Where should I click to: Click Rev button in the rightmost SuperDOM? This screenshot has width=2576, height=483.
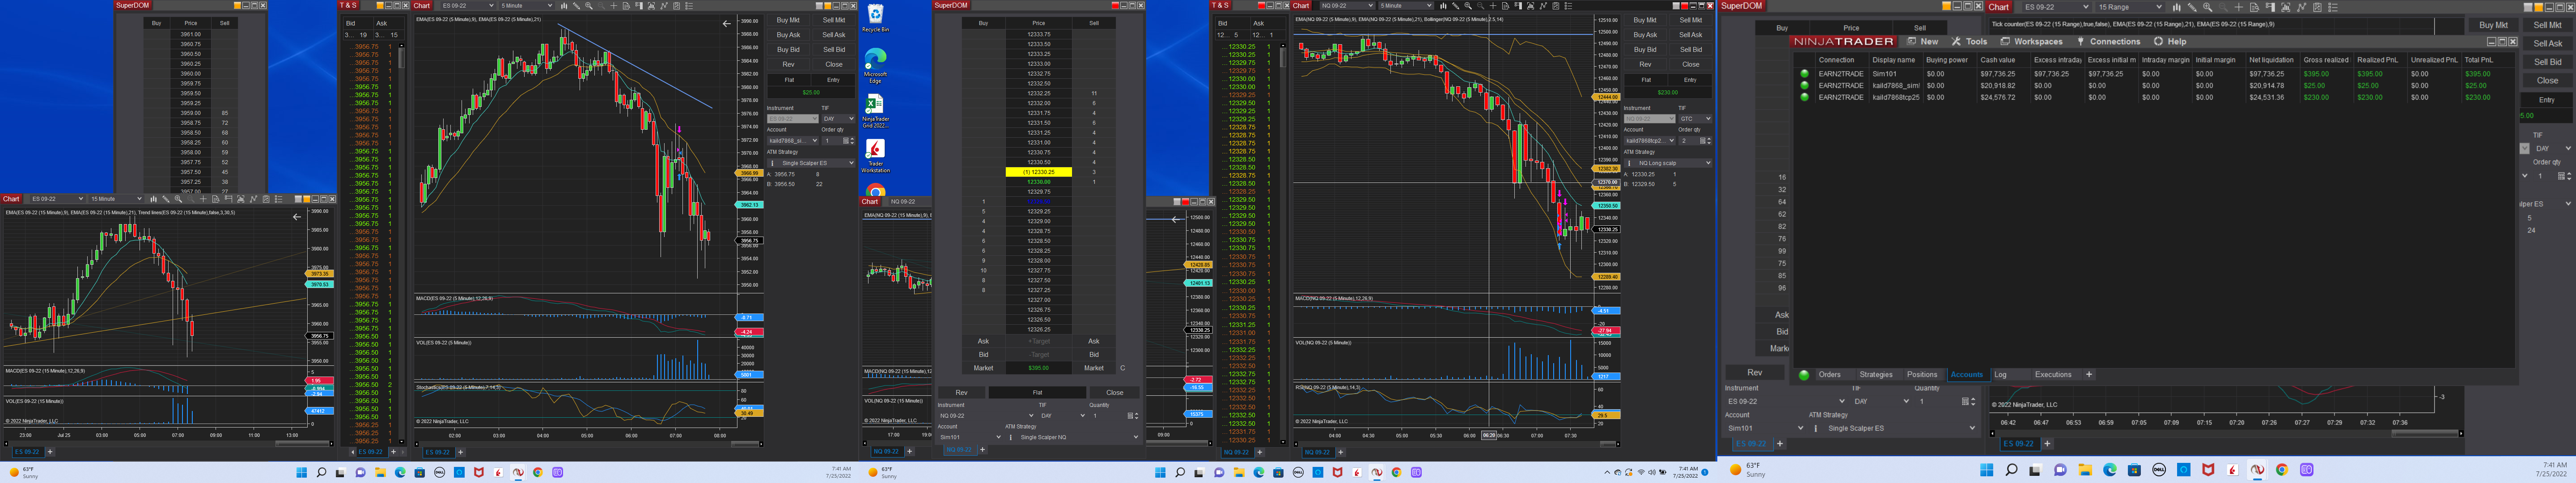coord(1754,372)
